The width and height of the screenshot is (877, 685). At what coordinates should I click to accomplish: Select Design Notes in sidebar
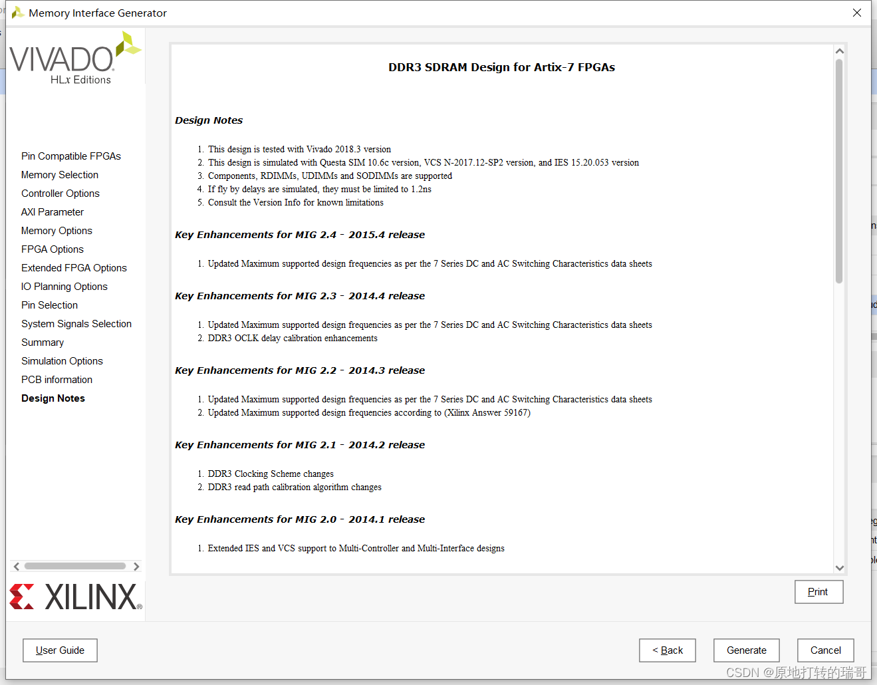(x=53, y=398)
